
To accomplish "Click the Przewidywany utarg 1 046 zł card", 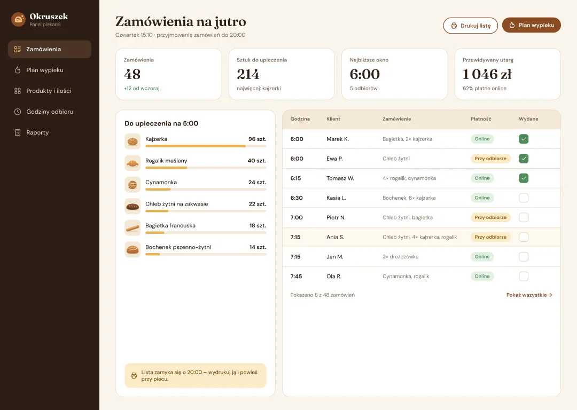I will click(508, 74).
